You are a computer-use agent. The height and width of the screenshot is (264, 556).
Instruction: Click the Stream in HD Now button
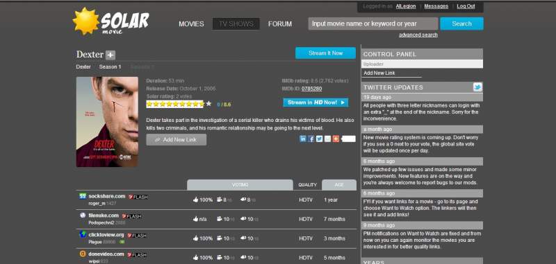pyautogui.click(x=316, y=103)
